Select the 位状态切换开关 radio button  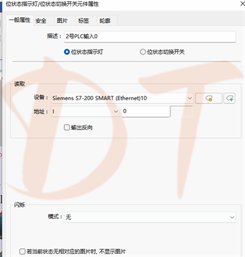pos(143,52)
